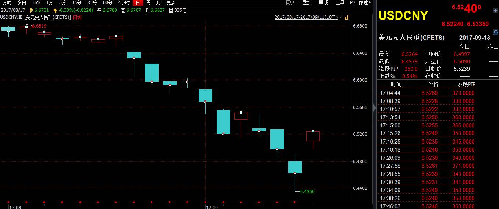Screen dimensions: 499x209
Task: Open the Tick chart tab
Action: (x=36, y=3)
